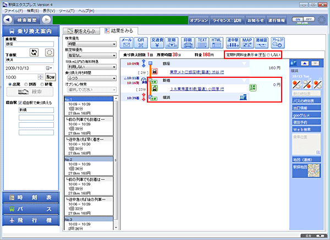Open the 検索優先 dropdown set to 時間
This screenshot has height=240, width=330.
[x=90, y=43]
